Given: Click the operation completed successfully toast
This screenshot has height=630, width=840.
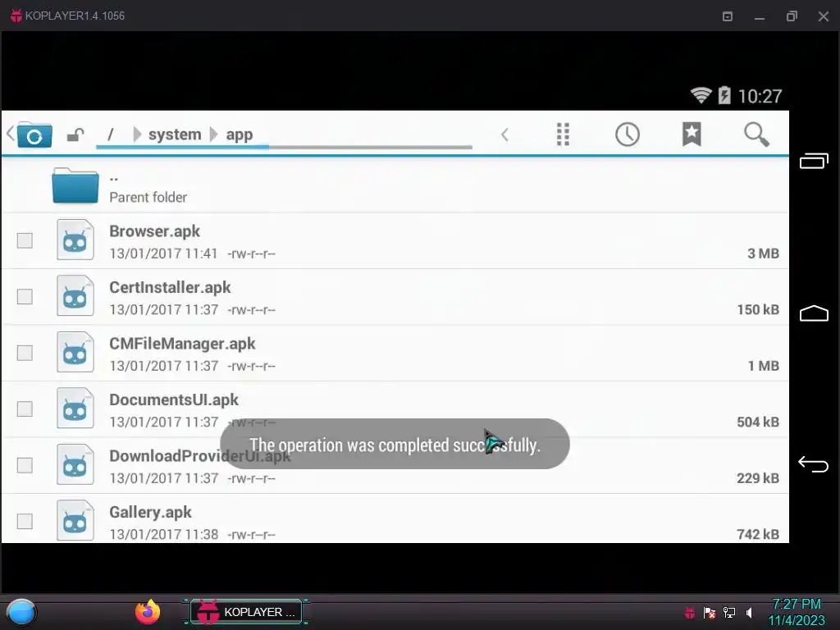Looking at the screenshot, I should pos(395,444).
